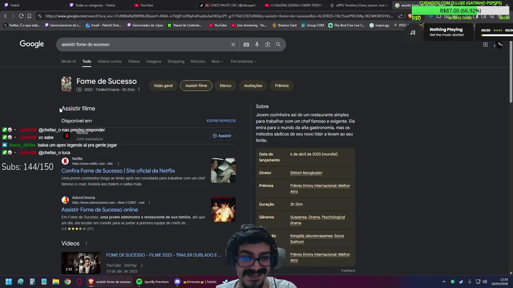Open the Imagens search tab
Image resolution: width=513 pixels, height=288 pixels.
(153, 61)
